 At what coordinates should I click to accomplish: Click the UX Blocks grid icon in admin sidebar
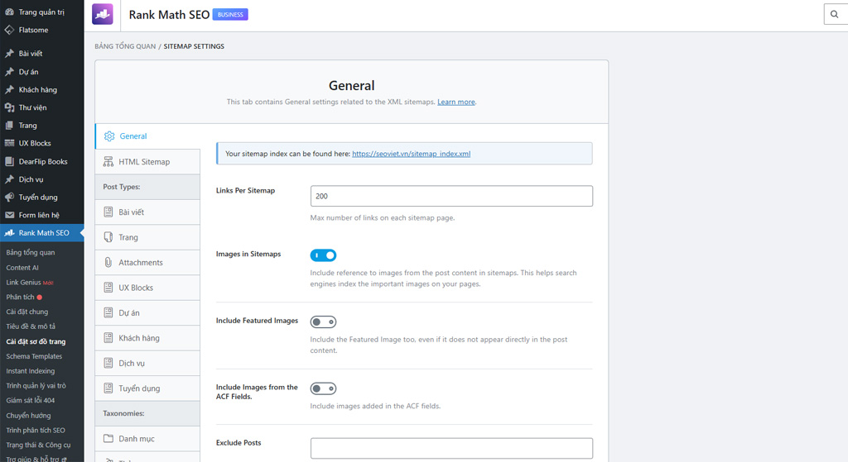click(9, 143)
